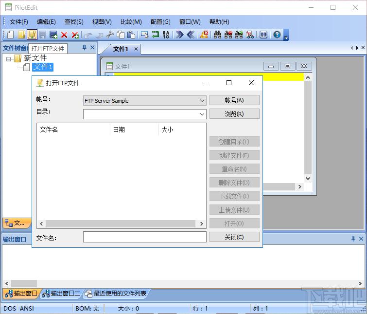Viewport: 367px width, 314px height.
Task: Select the first 输出窗口 bottom tab
Action: pos(21,294)
